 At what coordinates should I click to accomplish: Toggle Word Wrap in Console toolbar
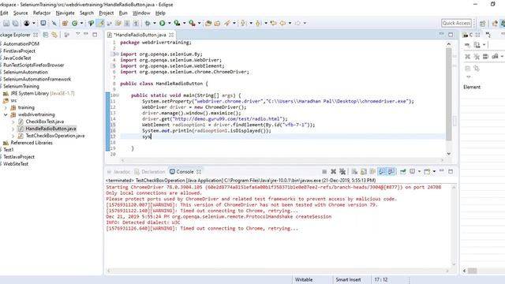372,172
